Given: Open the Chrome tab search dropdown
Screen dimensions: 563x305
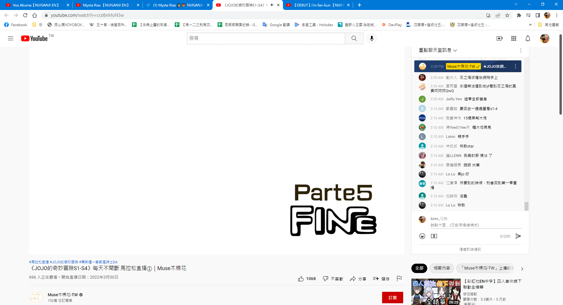Looking at the screenshot, I should coord(515,4).
